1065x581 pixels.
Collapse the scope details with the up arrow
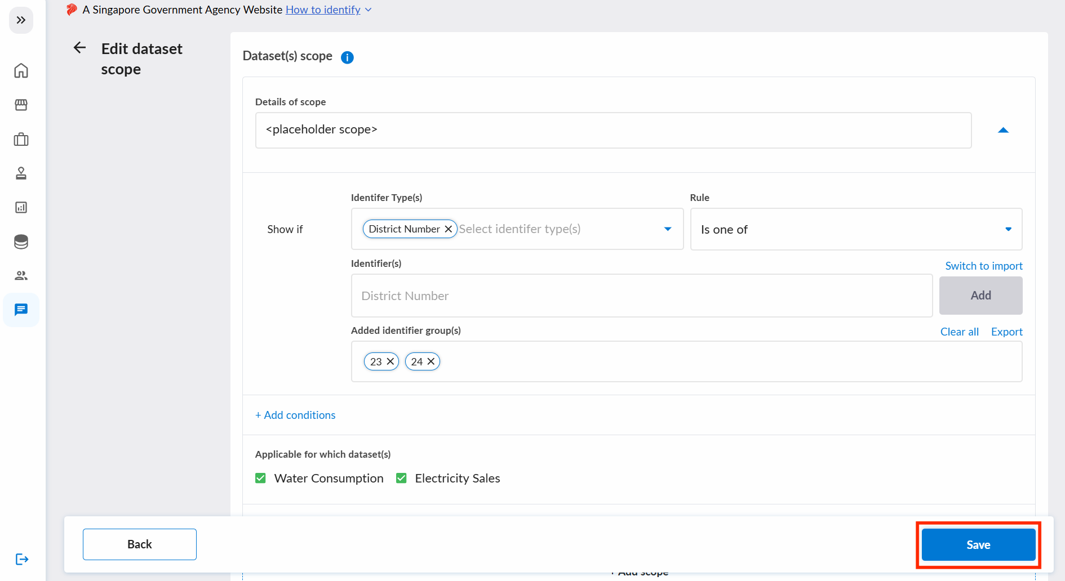1003,130
